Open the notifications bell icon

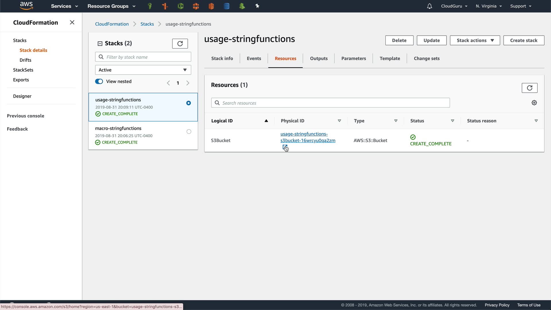pos(429,6)
